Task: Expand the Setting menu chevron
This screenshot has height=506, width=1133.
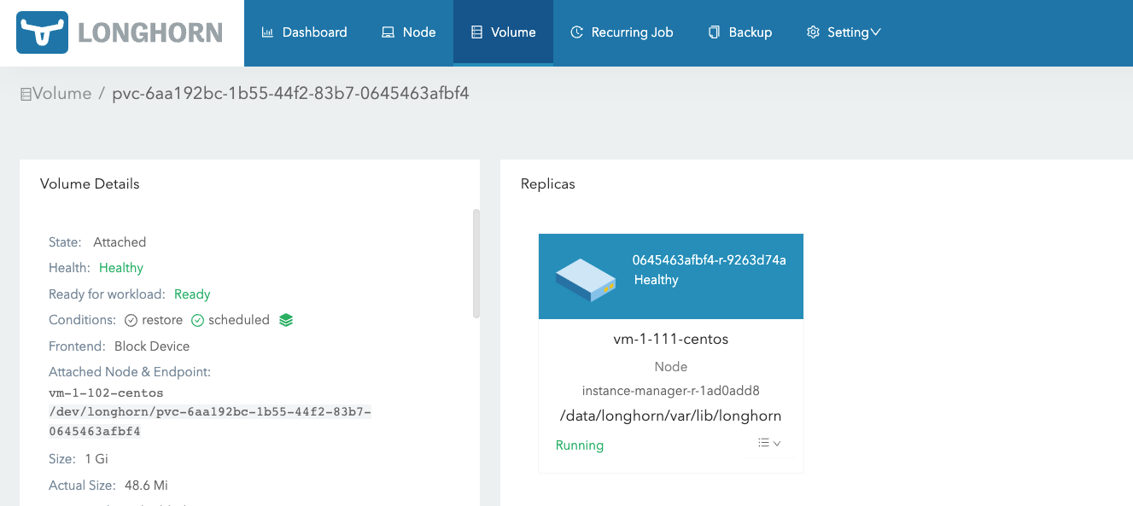Action: (875, 32)
